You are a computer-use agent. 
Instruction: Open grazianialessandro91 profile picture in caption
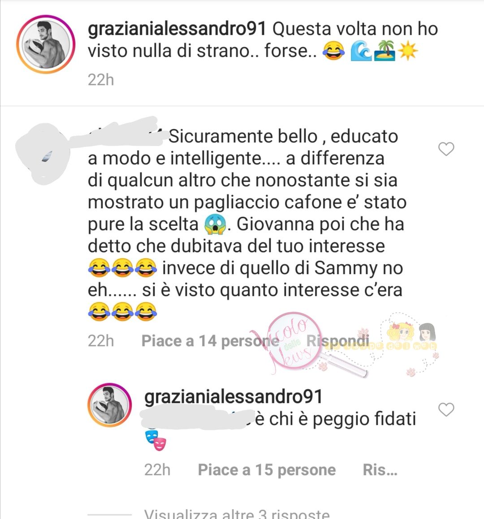pyautogui.click(x=46, y=44)
